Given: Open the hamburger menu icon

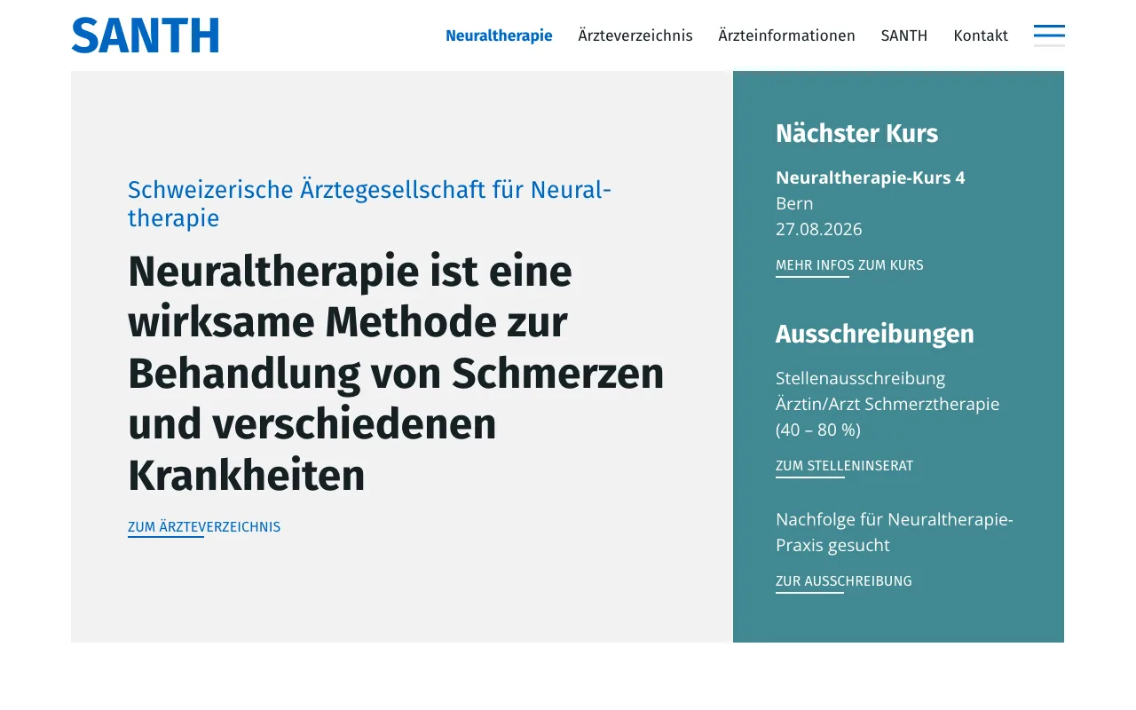Looking at the screenshot, I should pos(1049,35).
